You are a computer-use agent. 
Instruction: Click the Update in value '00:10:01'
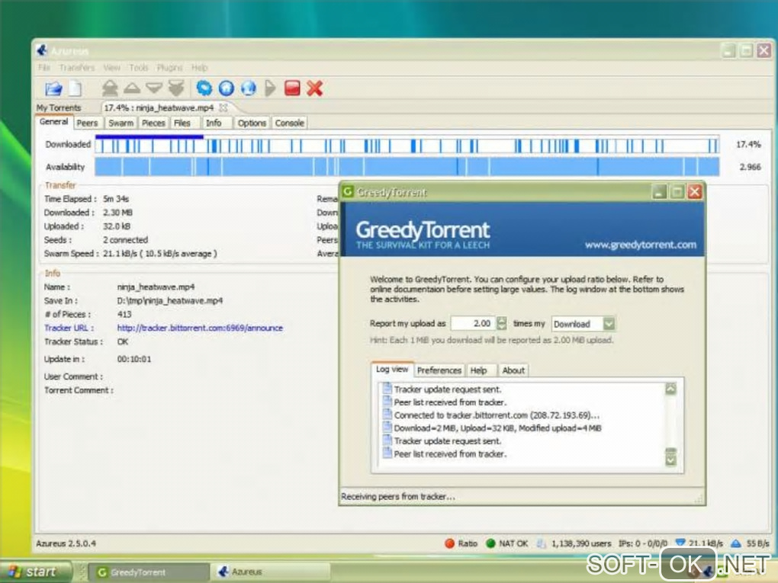coord(134,359)
